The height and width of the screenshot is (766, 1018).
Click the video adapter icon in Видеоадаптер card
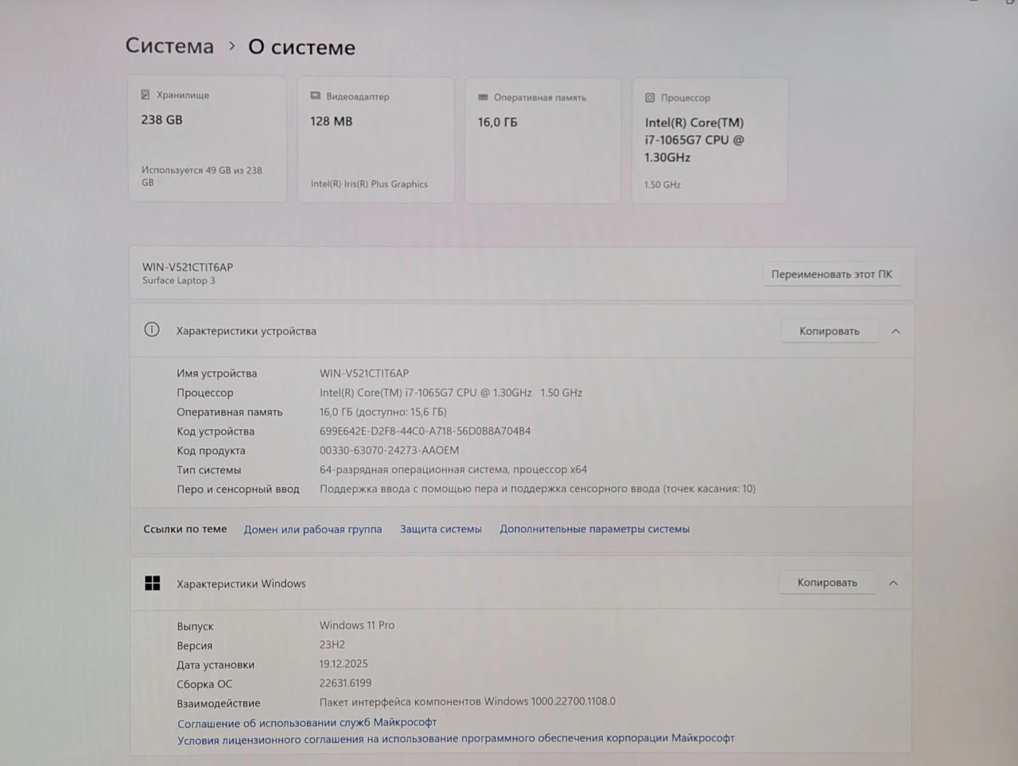pos(315,95)
